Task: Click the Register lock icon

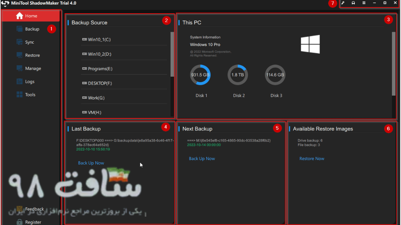Action: click(20, 222)
